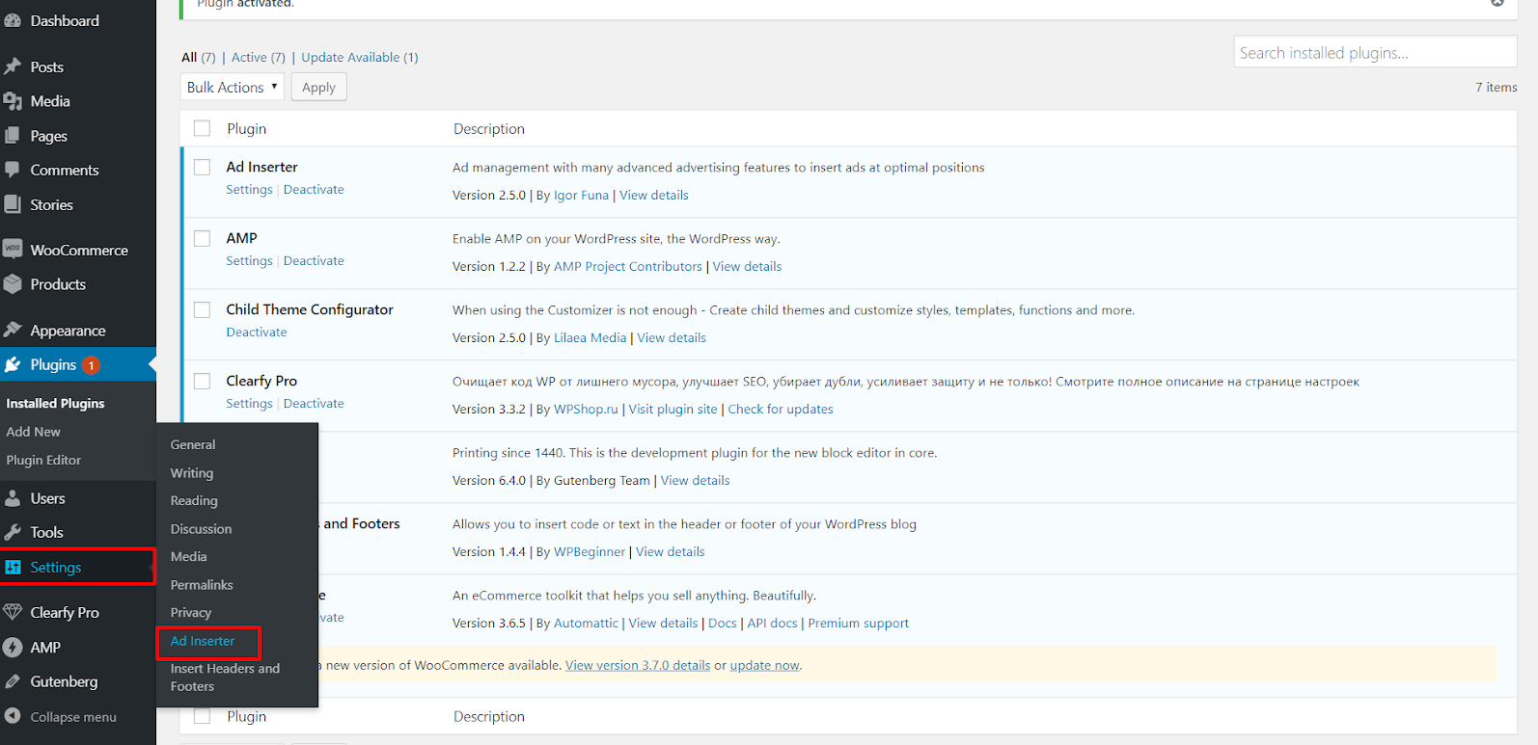Check the Clearfy Pro plugin checkbox
Screen dimensions: 1538x745
point(202,381)
